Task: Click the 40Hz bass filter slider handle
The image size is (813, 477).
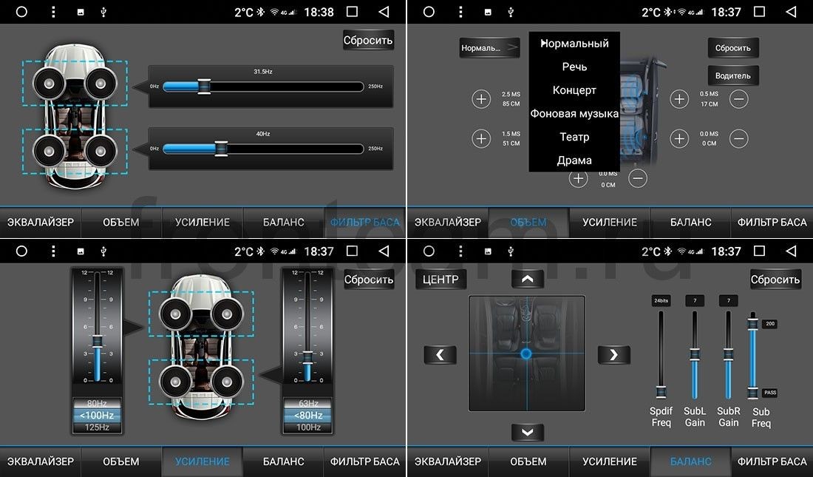Action: pos(221,149)
